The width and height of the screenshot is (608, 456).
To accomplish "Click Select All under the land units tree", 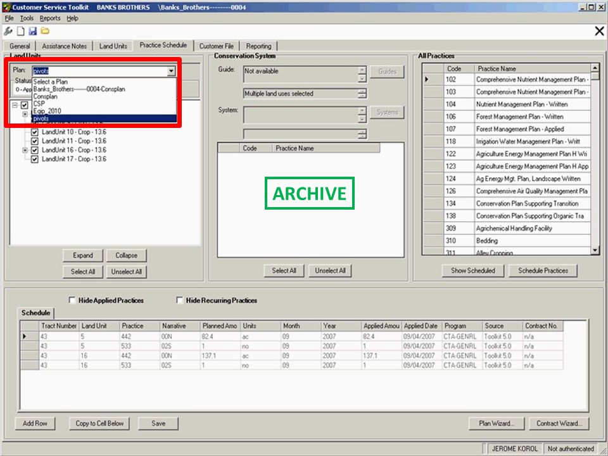I will (x=83, y=272).
